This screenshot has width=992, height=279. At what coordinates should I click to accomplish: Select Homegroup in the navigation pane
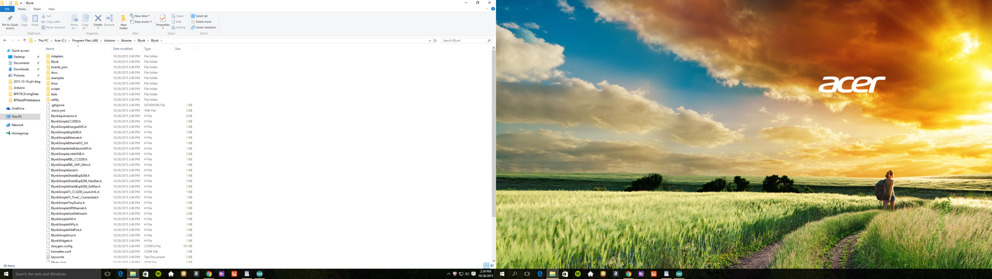(20, 133)
